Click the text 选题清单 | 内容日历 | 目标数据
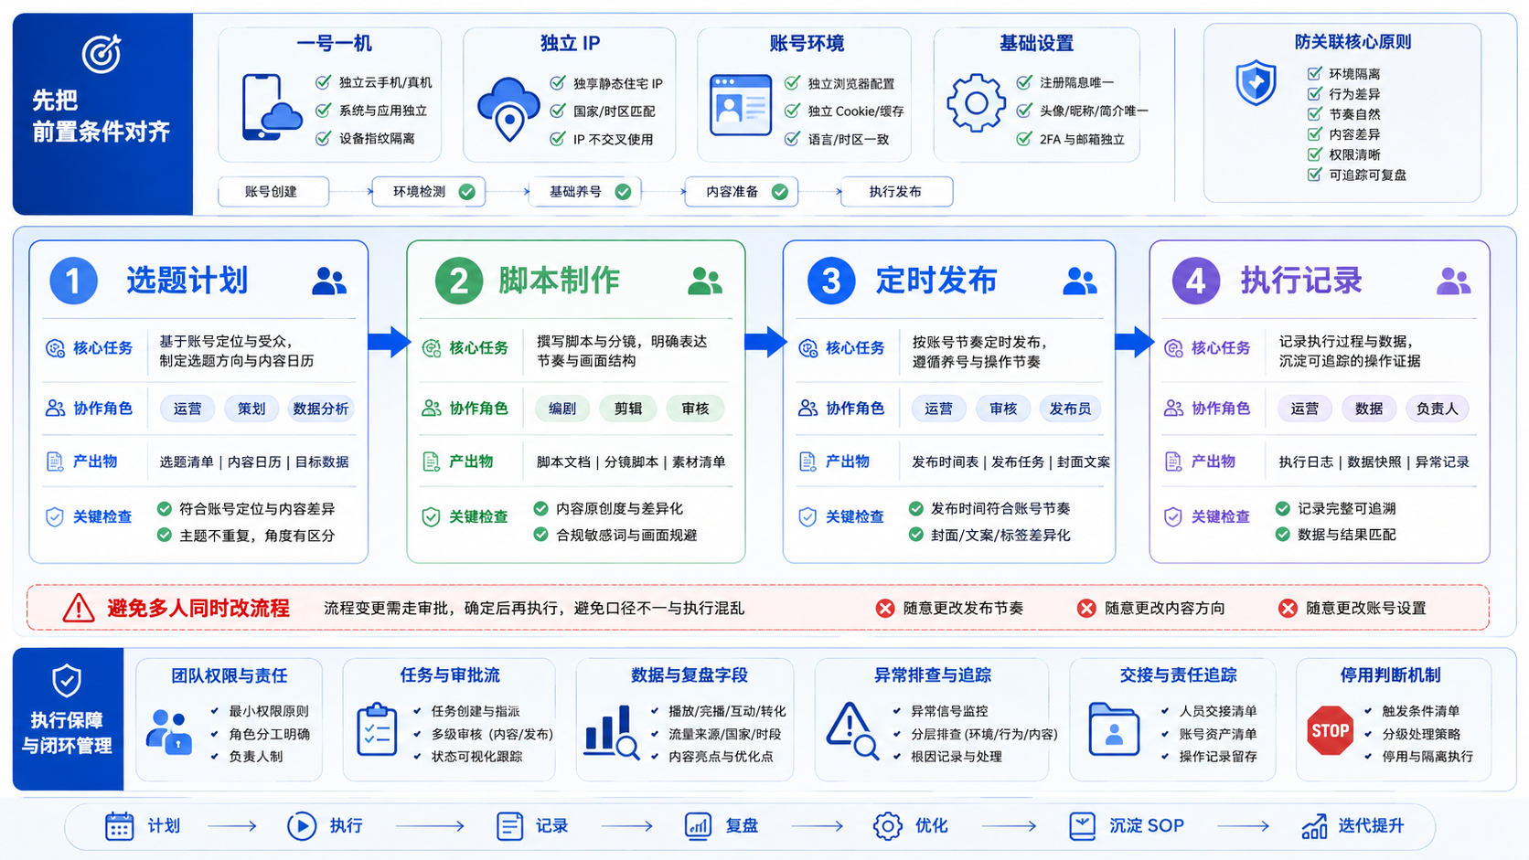1529x860 pixels. 254,462
